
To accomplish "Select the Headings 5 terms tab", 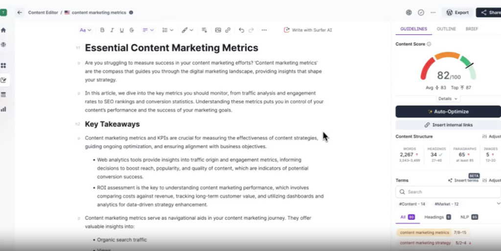I will [437, 217].
